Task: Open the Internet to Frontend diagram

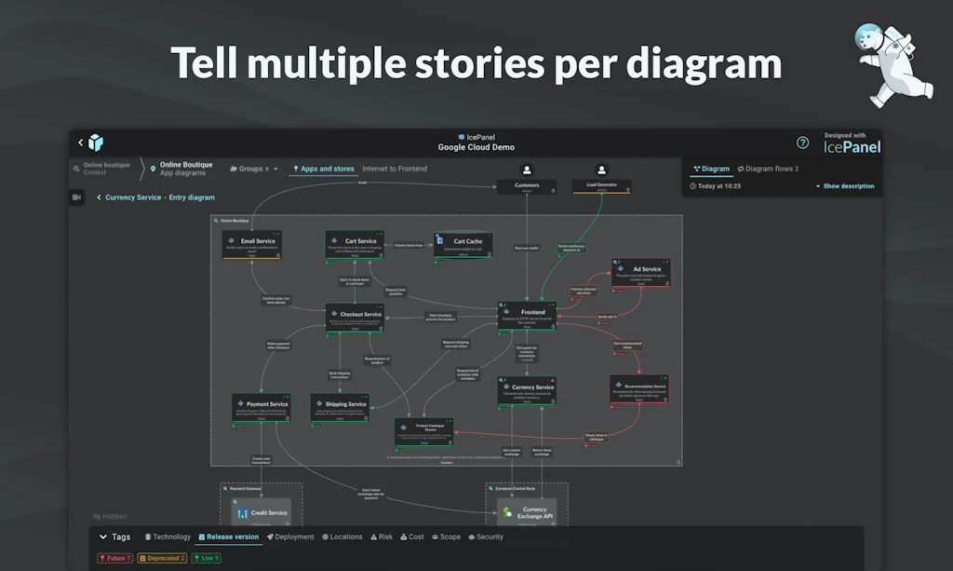Action: (x=395, y=170)
